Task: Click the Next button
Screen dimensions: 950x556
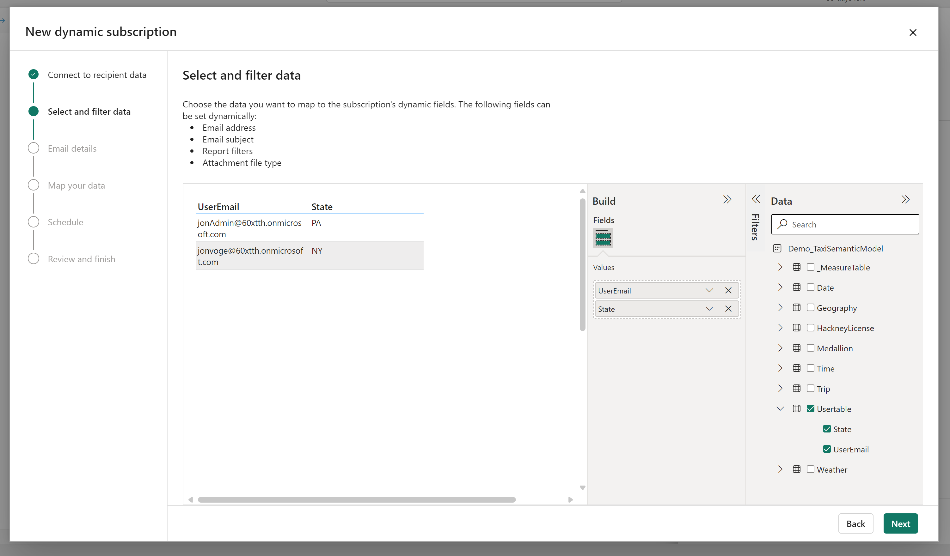Action: click(900, 523)
